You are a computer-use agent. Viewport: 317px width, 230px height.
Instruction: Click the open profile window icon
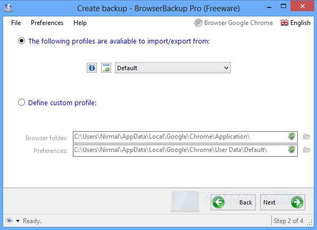coord(106,68)
